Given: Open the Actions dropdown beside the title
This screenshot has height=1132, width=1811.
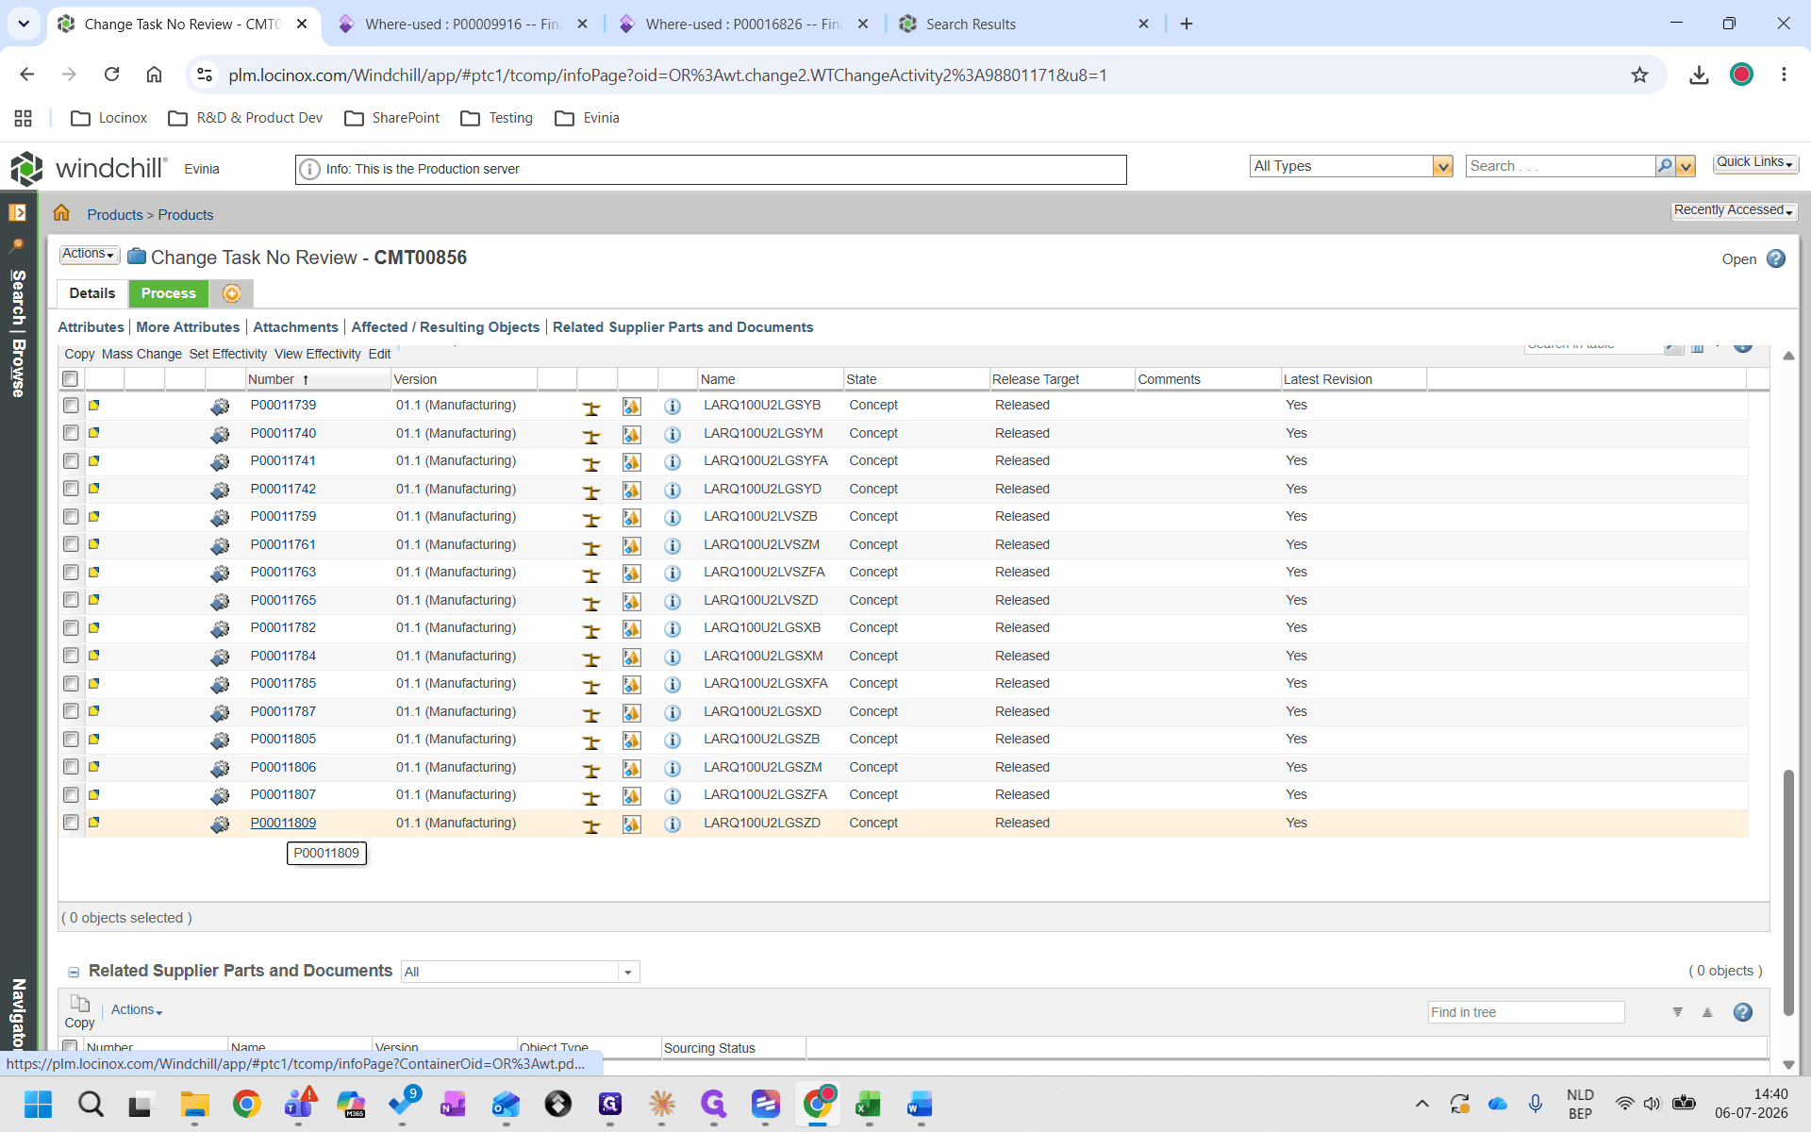Looking at the screenshot, I should (90, 255).
